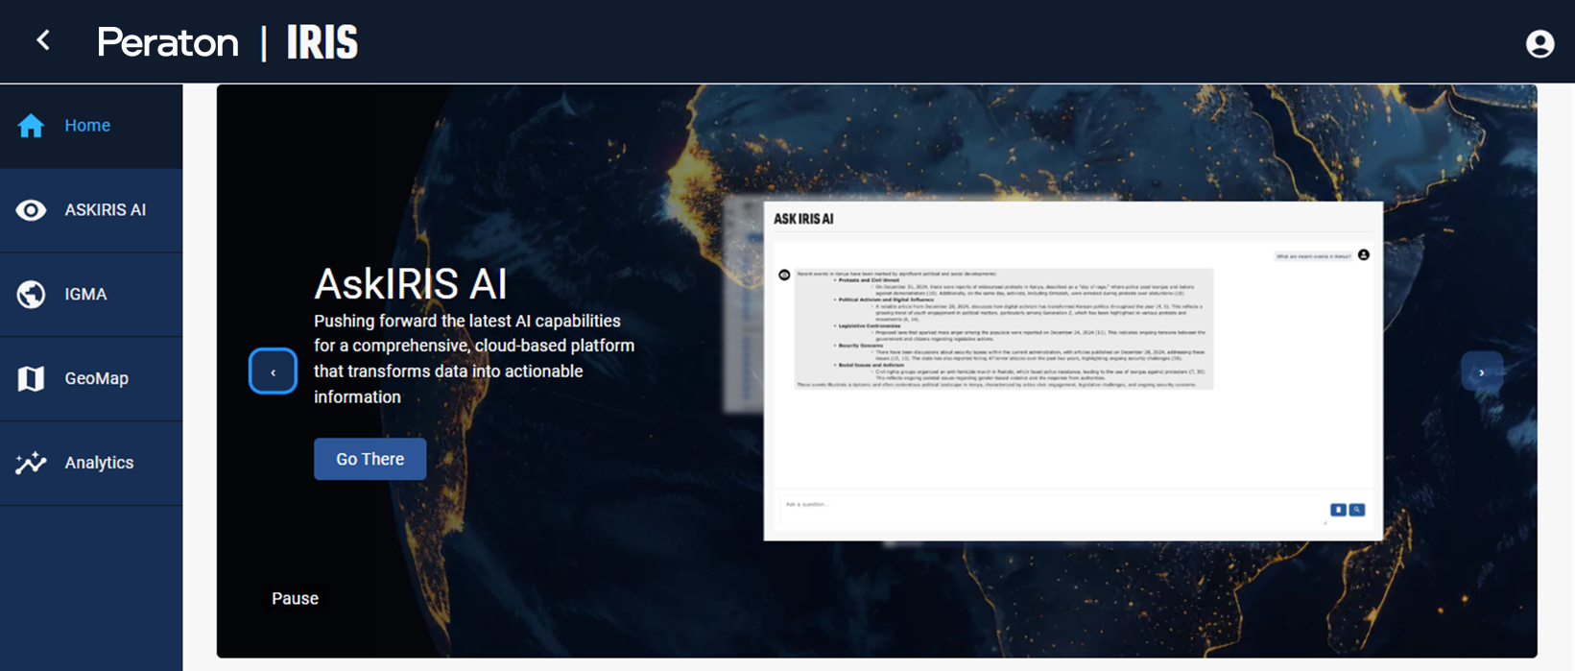Advance to the next carousel slide
Image resolution: width=1575 pixels, height=671 pixels.
pos(1481,371)
